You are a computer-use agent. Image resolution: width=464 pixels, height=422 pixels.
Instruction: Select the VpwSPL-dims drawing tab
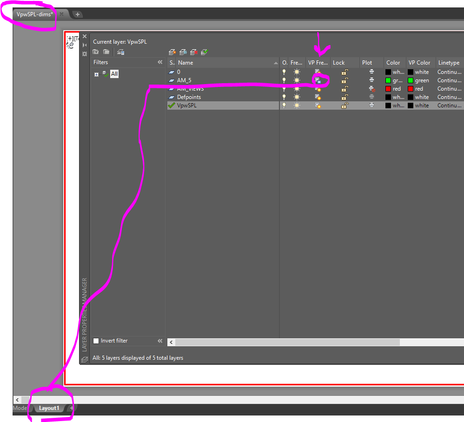pyautogui.click(x=32, y=14)
